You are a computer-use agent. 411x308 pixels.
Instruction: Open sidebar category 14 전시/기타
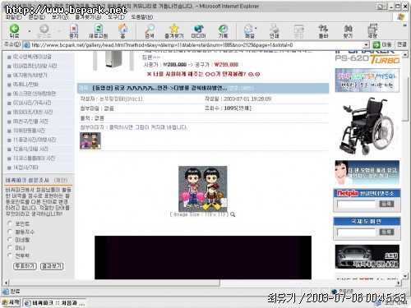coord(25,168)
